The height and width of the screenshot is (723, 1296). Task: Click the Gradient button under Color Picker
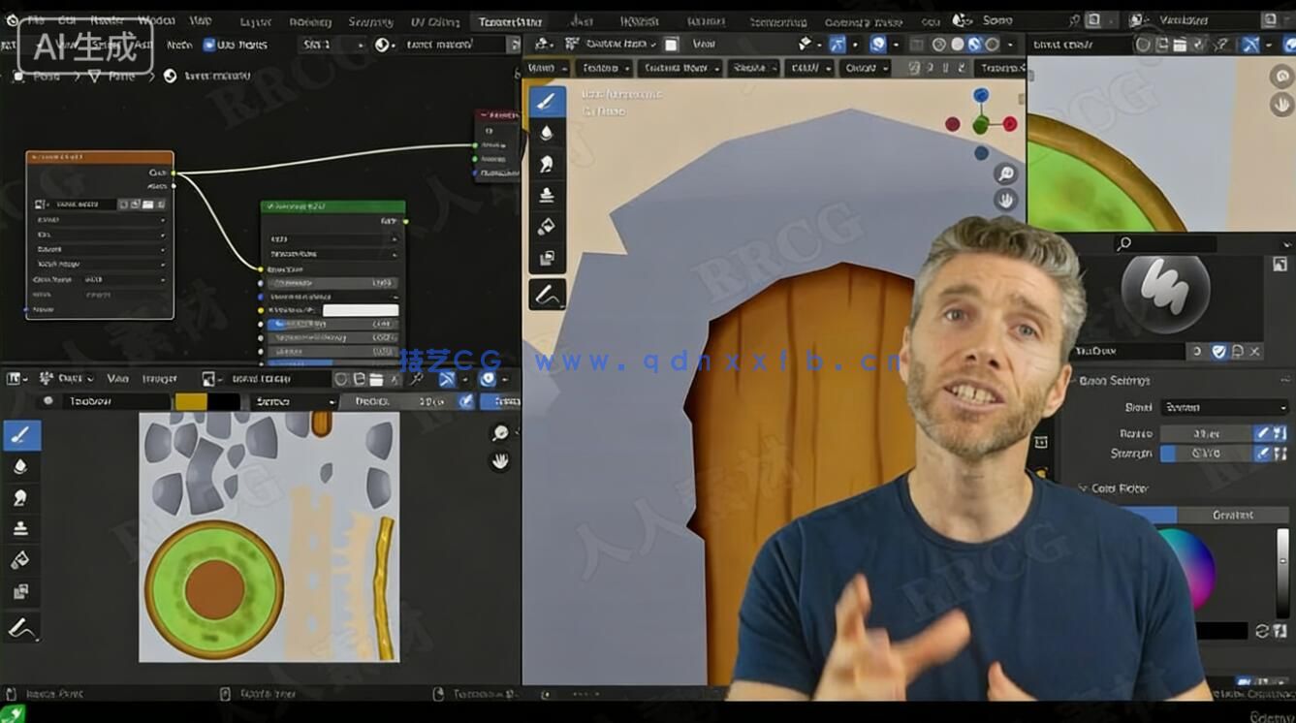tap(1234, 515)
